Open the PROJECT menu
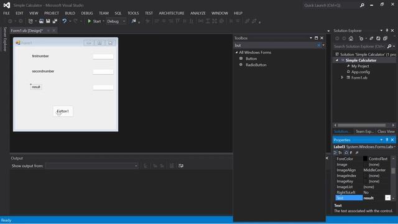 [52, 13]
